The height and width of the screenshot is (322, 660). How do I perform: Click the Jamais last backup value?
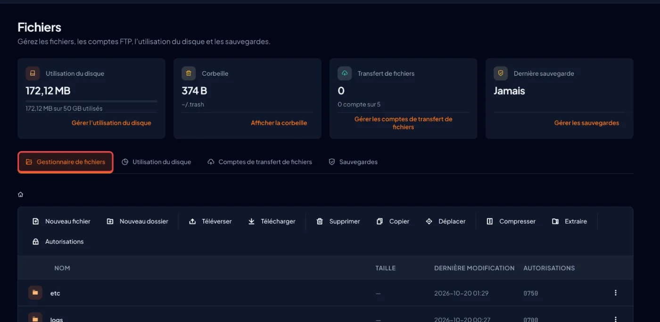509,90
